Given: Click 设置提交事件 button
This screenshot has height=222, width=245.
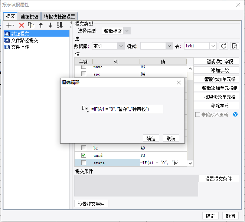Looking at the screenshot, I should [91, 203].
